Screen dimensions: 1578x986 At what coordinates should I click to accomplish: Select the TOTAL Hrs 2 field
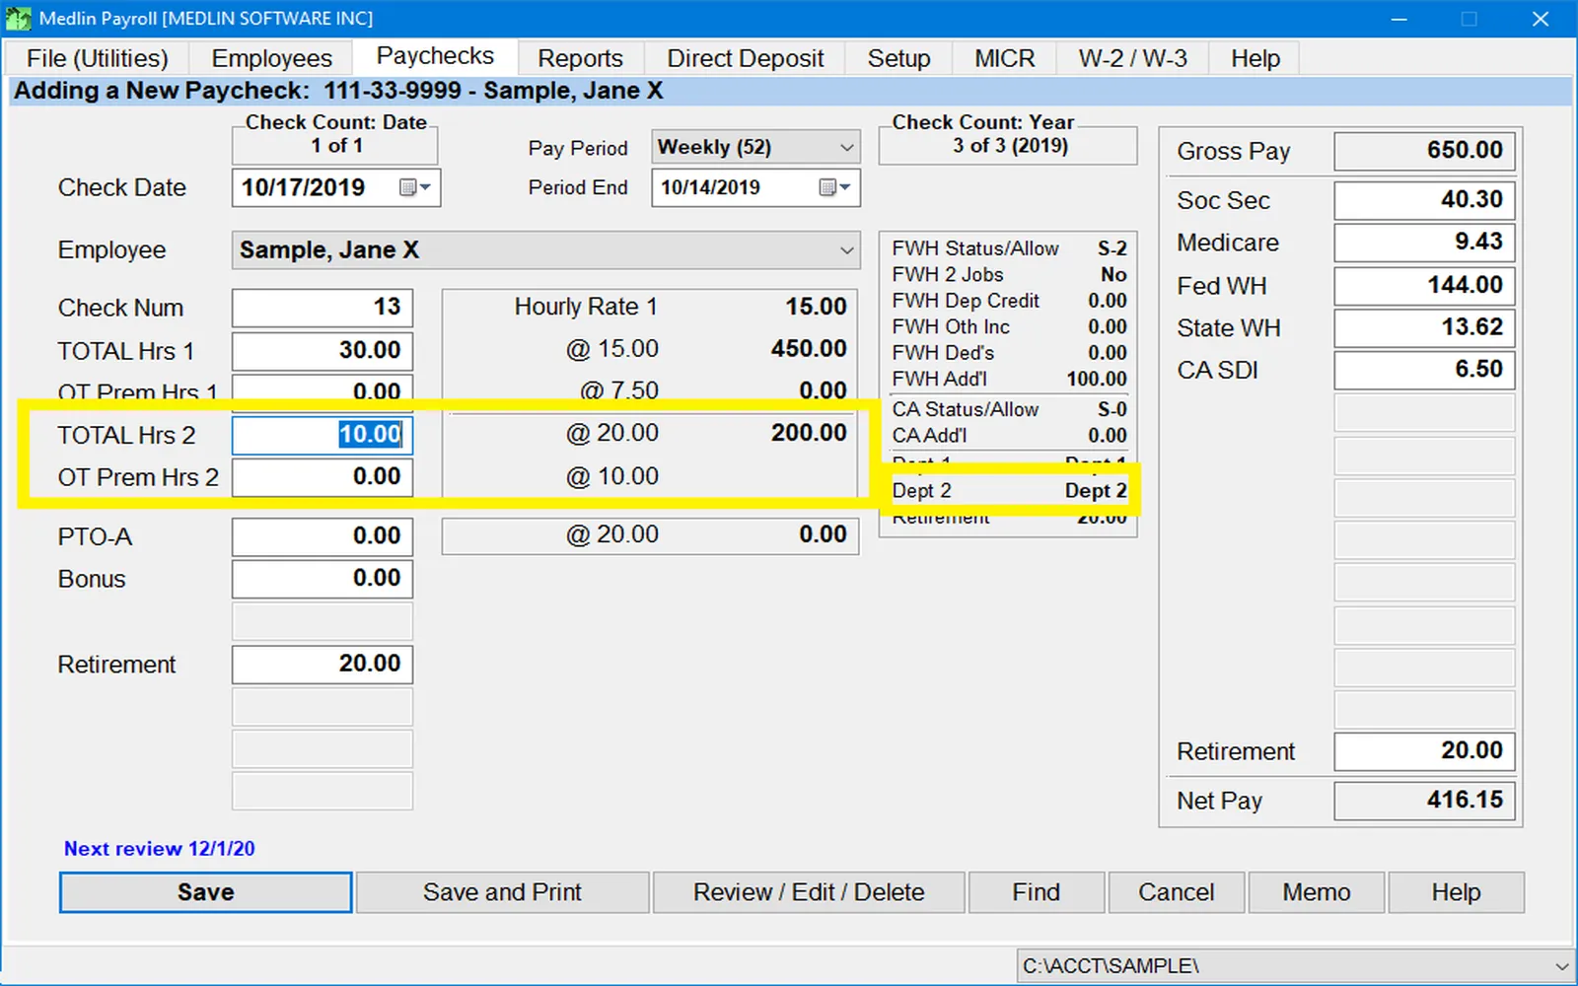click(323, 435)
